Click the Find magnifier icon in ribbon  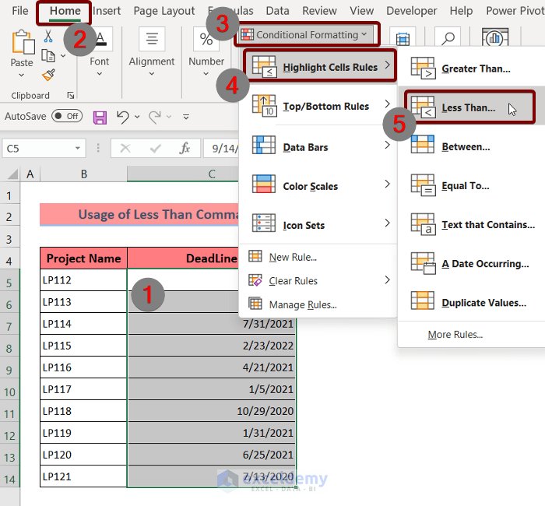[448, 37]
